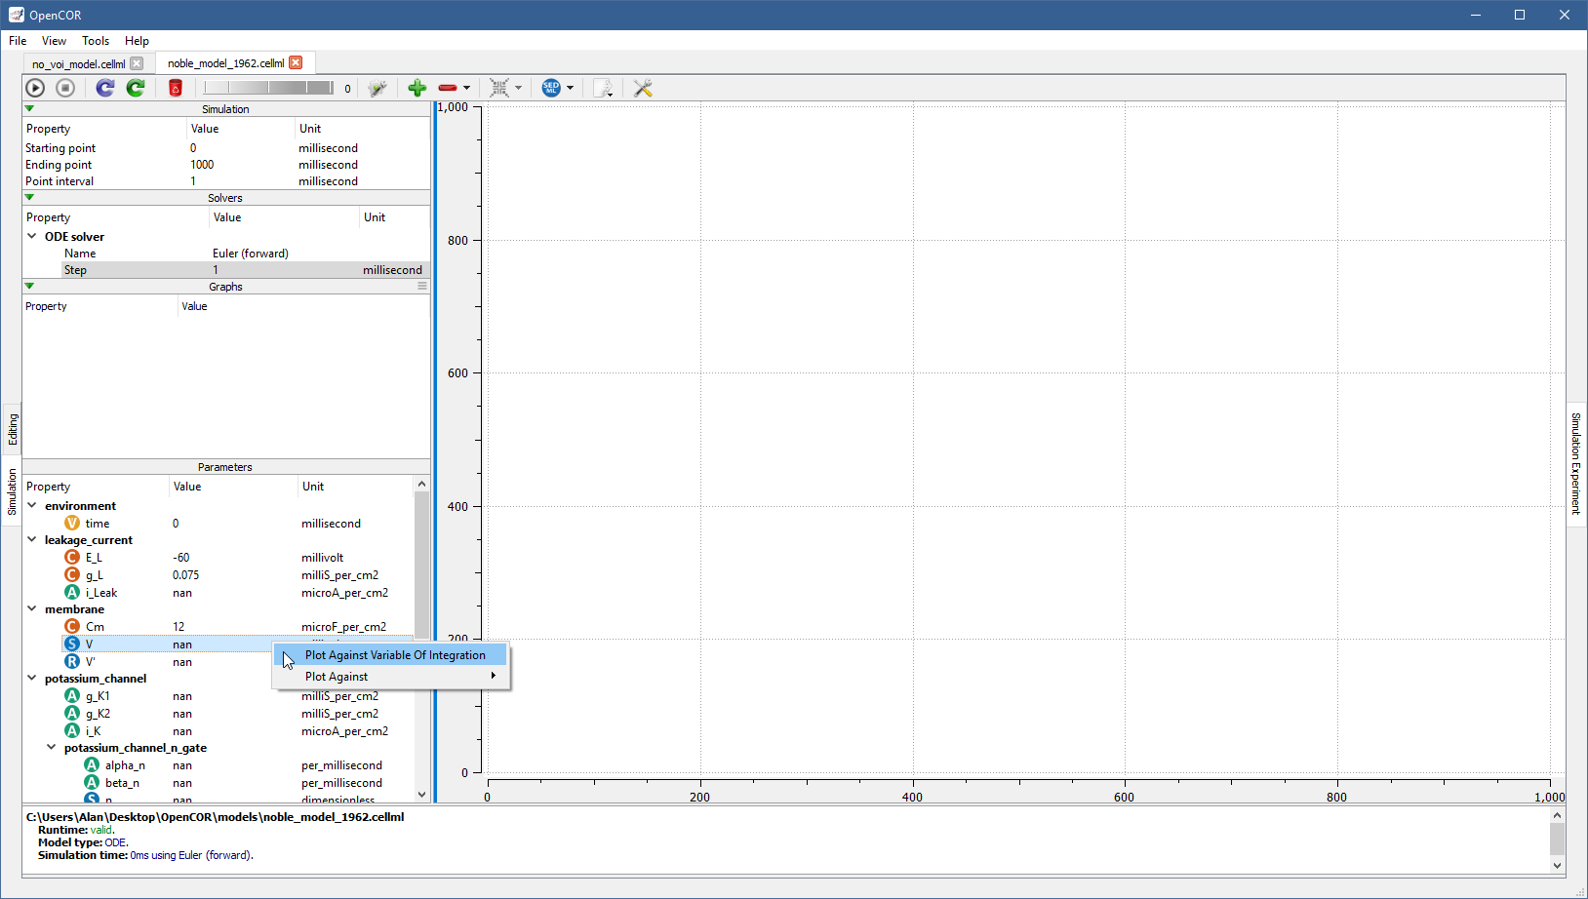Click the stop simulation icon

coord(65,89)
